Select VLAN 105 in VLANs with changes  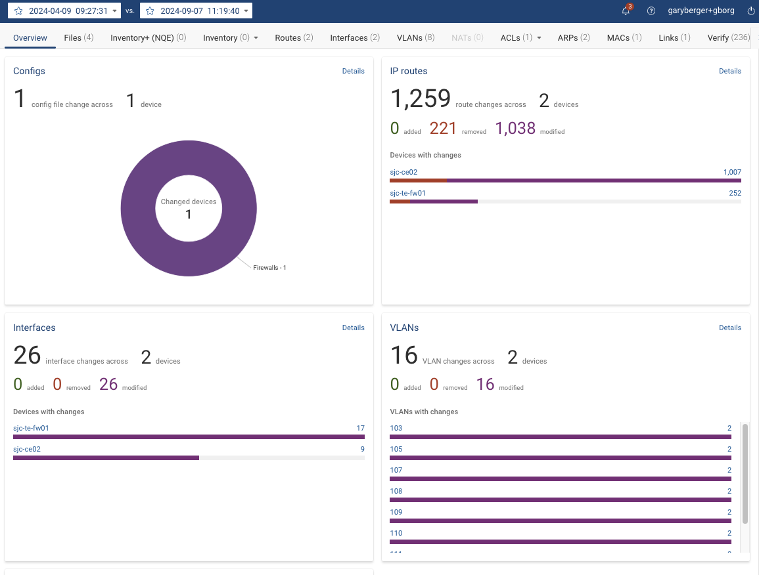tap(396, 449)
